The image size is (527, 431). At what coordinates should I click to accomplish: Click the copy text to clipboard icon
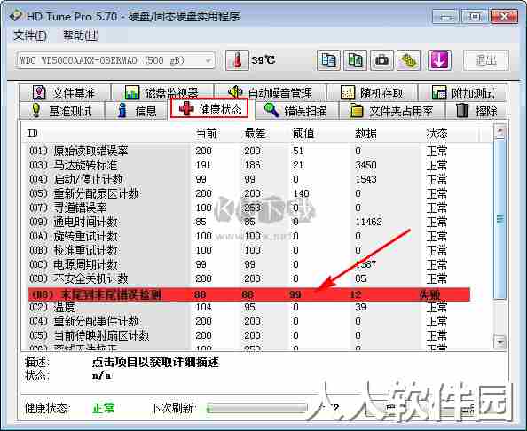(328, 60)
